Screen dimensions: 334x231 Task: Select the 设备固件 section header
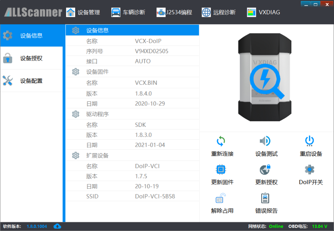coord(132,72)
